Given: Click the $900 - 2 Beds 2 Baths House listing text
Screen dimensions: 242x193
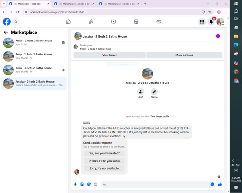Looking at the screenshot, I should 96,49.
